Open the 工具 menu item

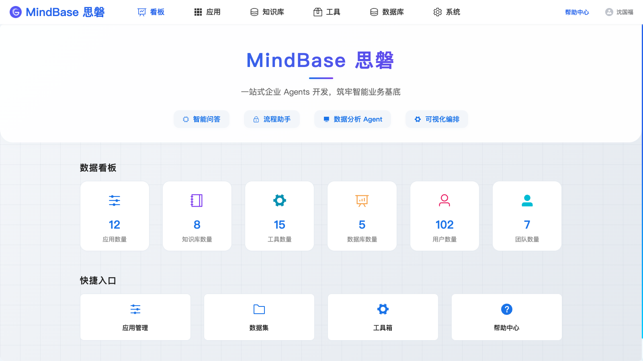pos(327,12)
